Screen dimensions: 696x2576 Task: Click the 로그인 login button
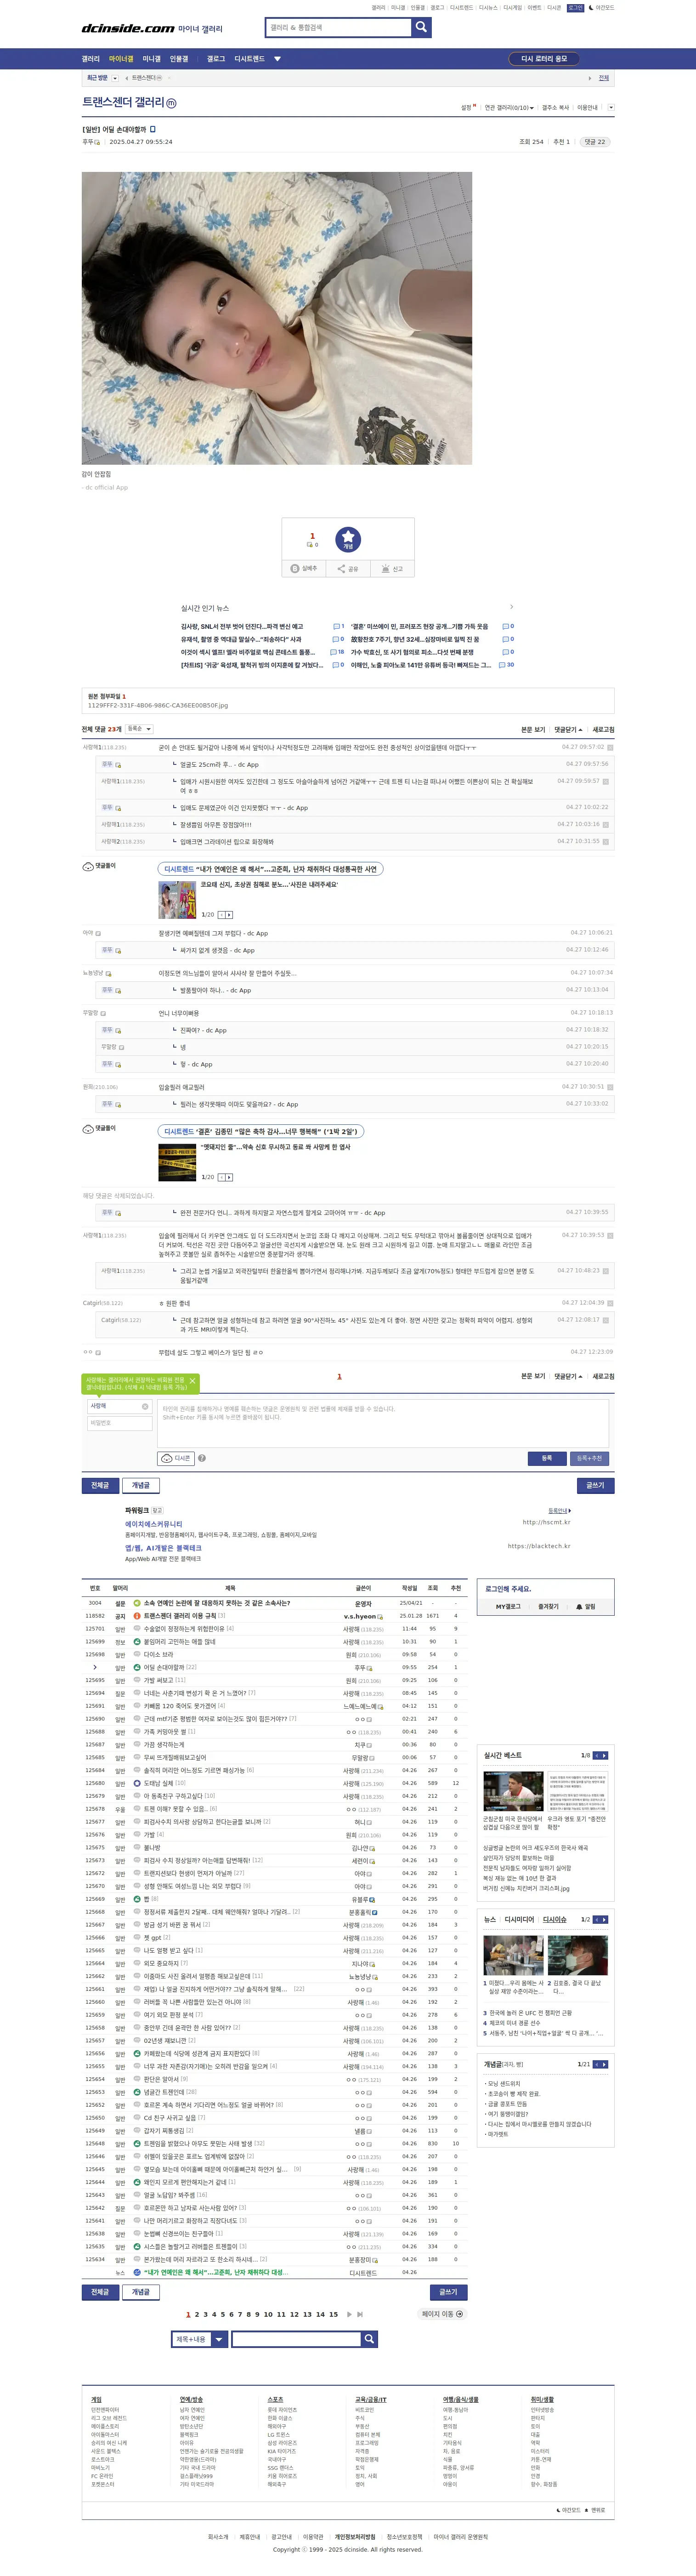pos(575,8)
